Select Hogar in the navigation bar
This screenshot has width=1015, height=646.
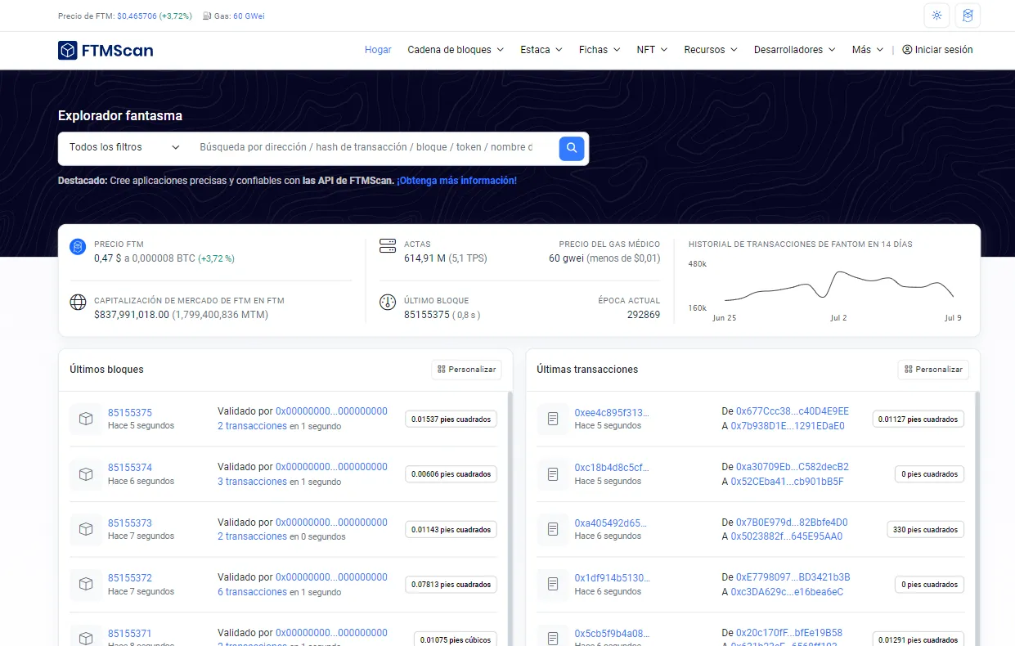(378, 50)
